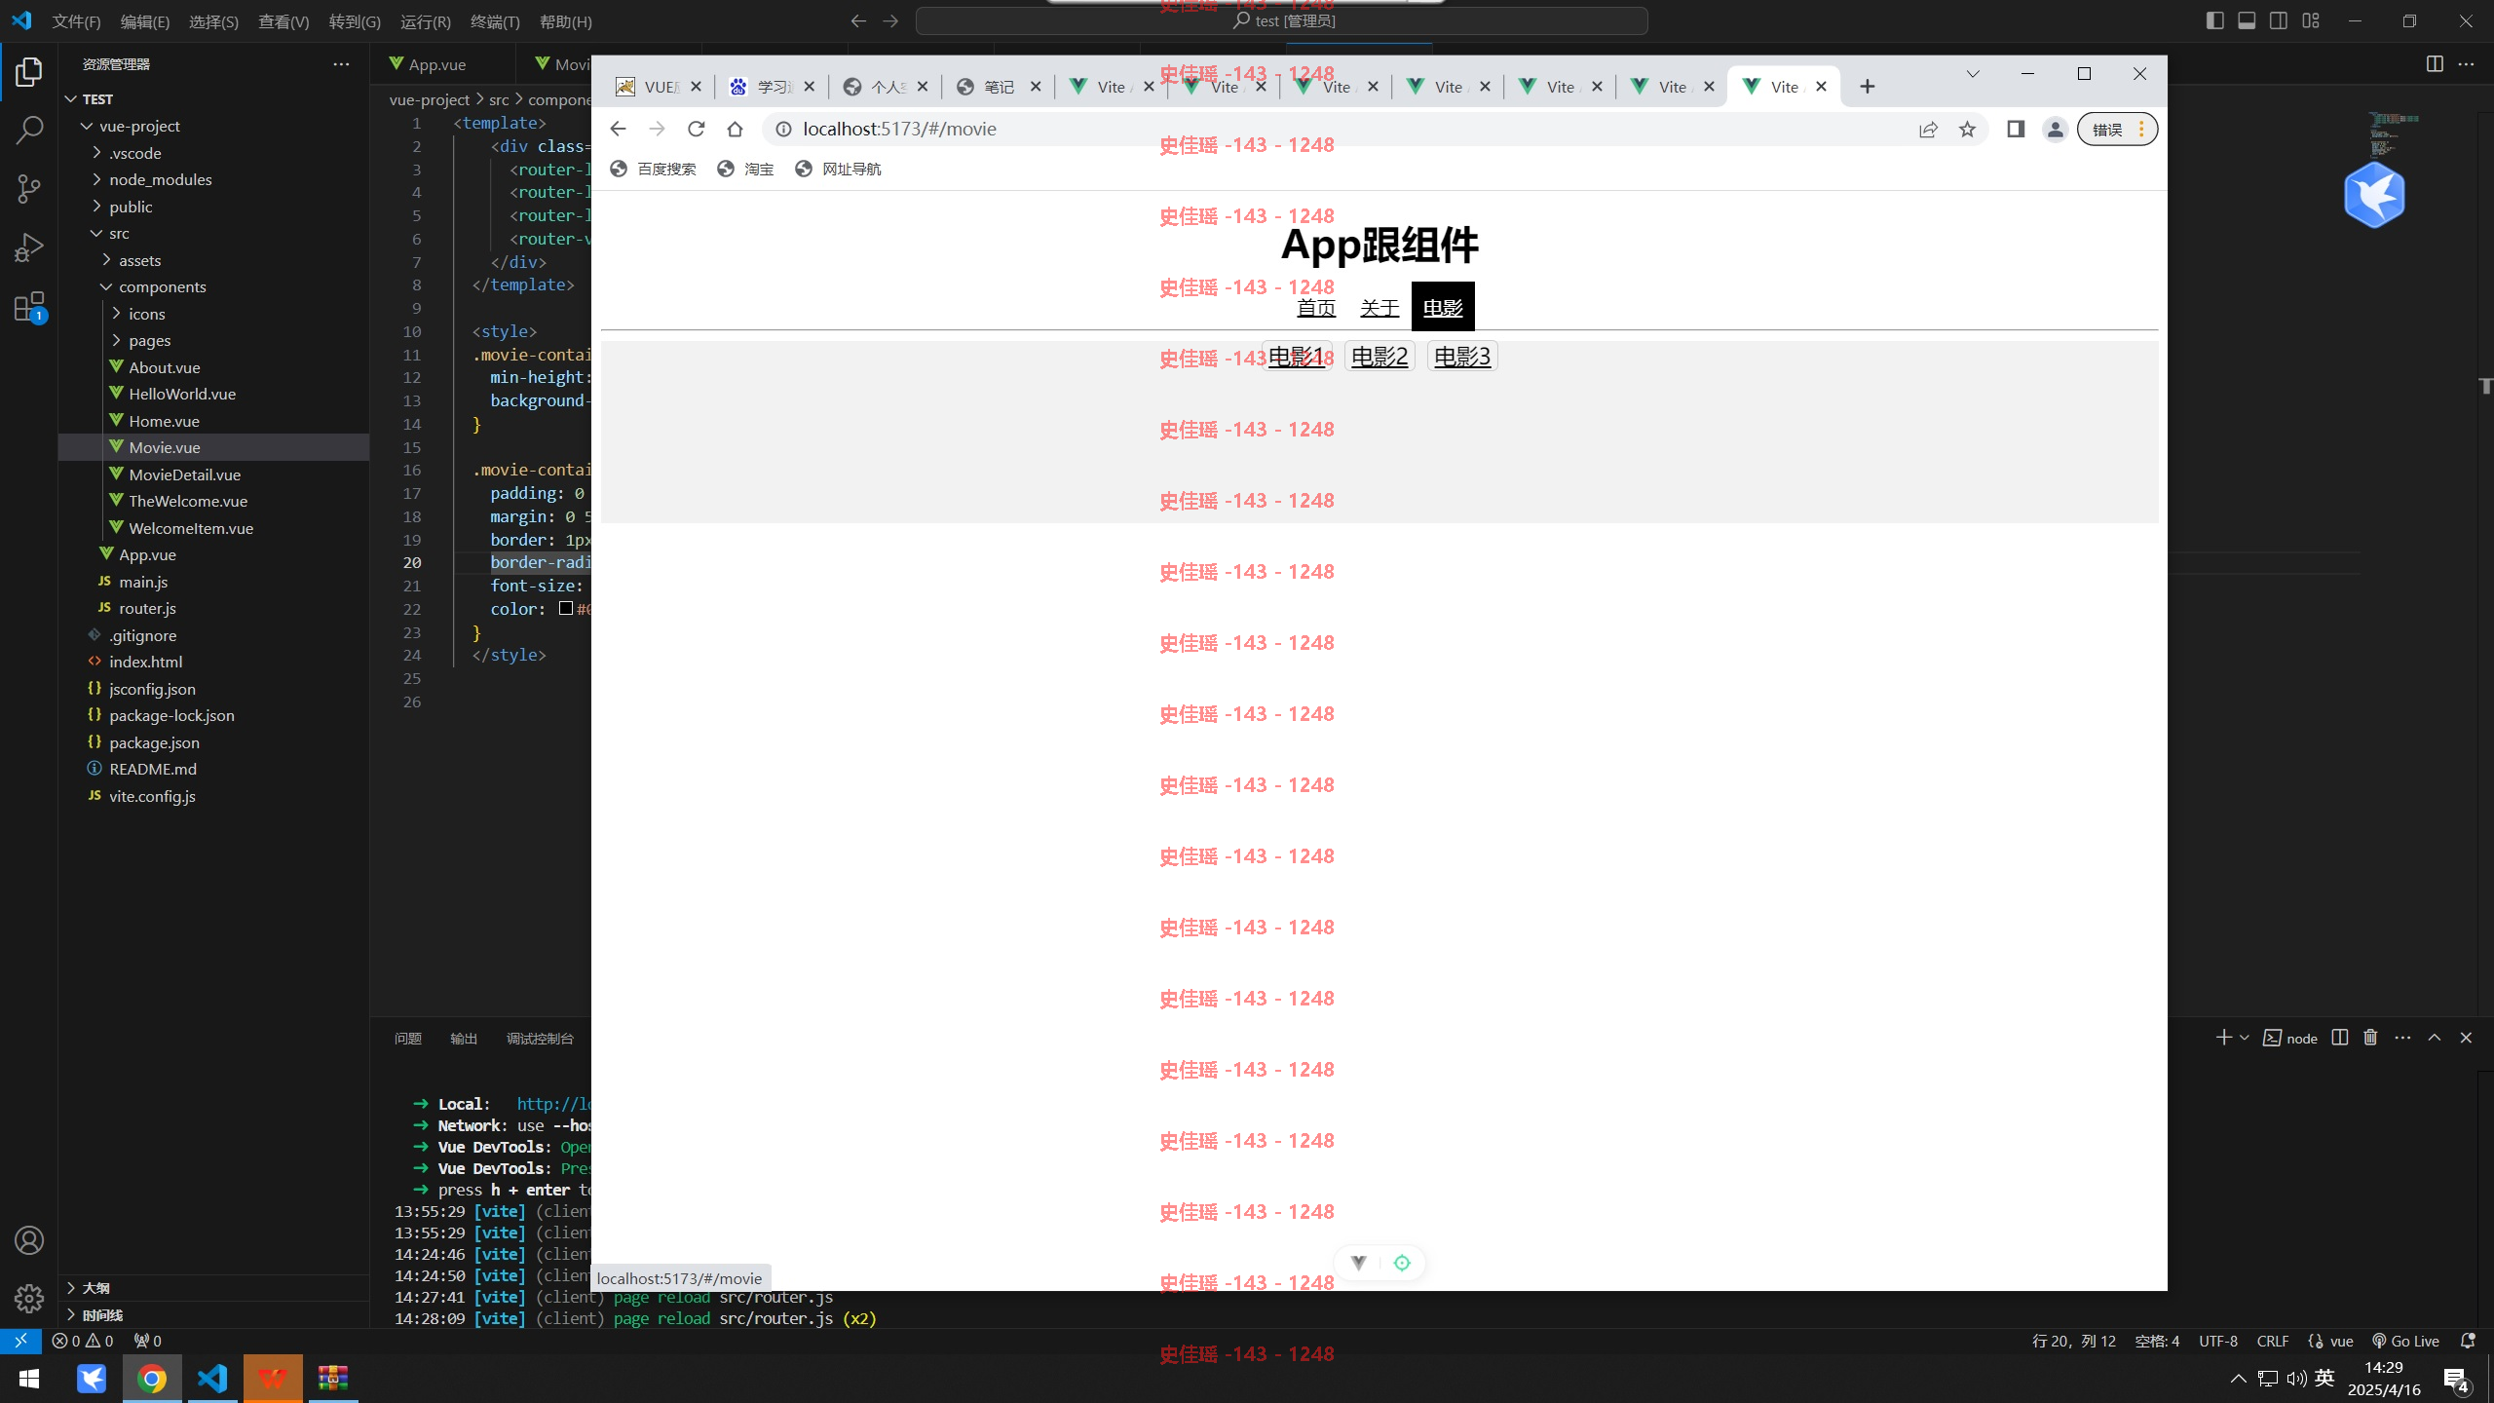Image resolution: width=2494 pixels, height=1403 pixels.
Task: Click the component inspector target icon
Action: tap(1402, 1263)
